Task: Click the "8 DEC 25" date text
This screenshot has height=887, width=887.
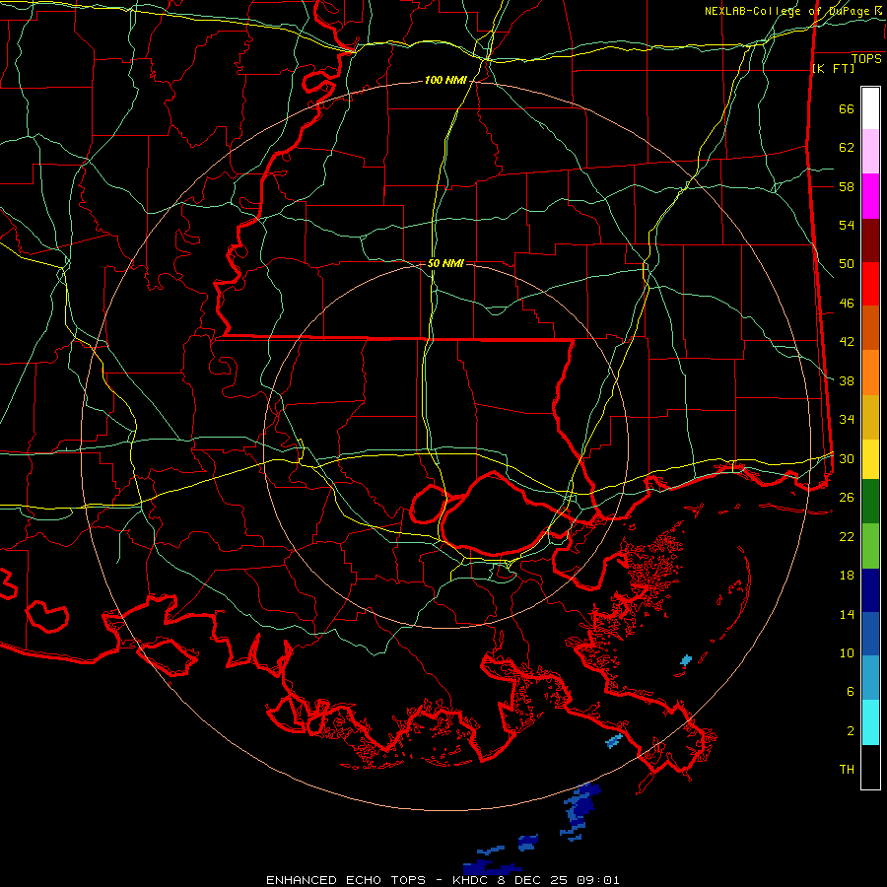Action: click(534, 880)
